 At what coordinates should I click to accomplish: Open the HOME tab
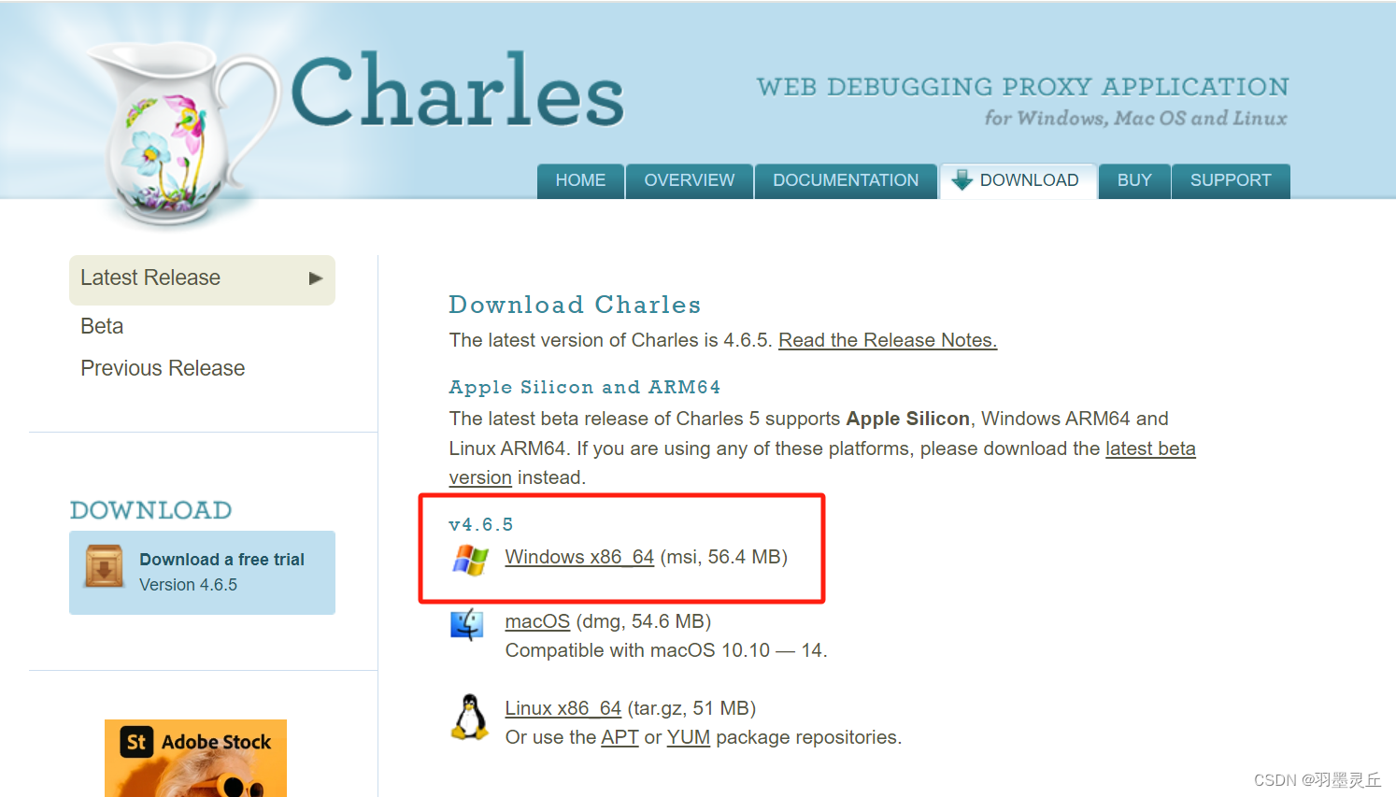[580, 180]
